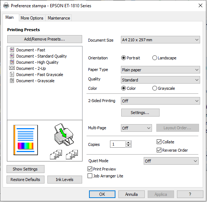
Task: Enable Job Arranger Lite checkbox
Action: [x=90, y=176]
